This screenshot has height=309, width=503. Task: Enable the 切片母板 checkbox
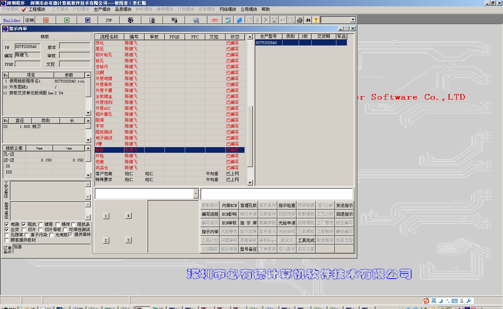tap(41, 230)
